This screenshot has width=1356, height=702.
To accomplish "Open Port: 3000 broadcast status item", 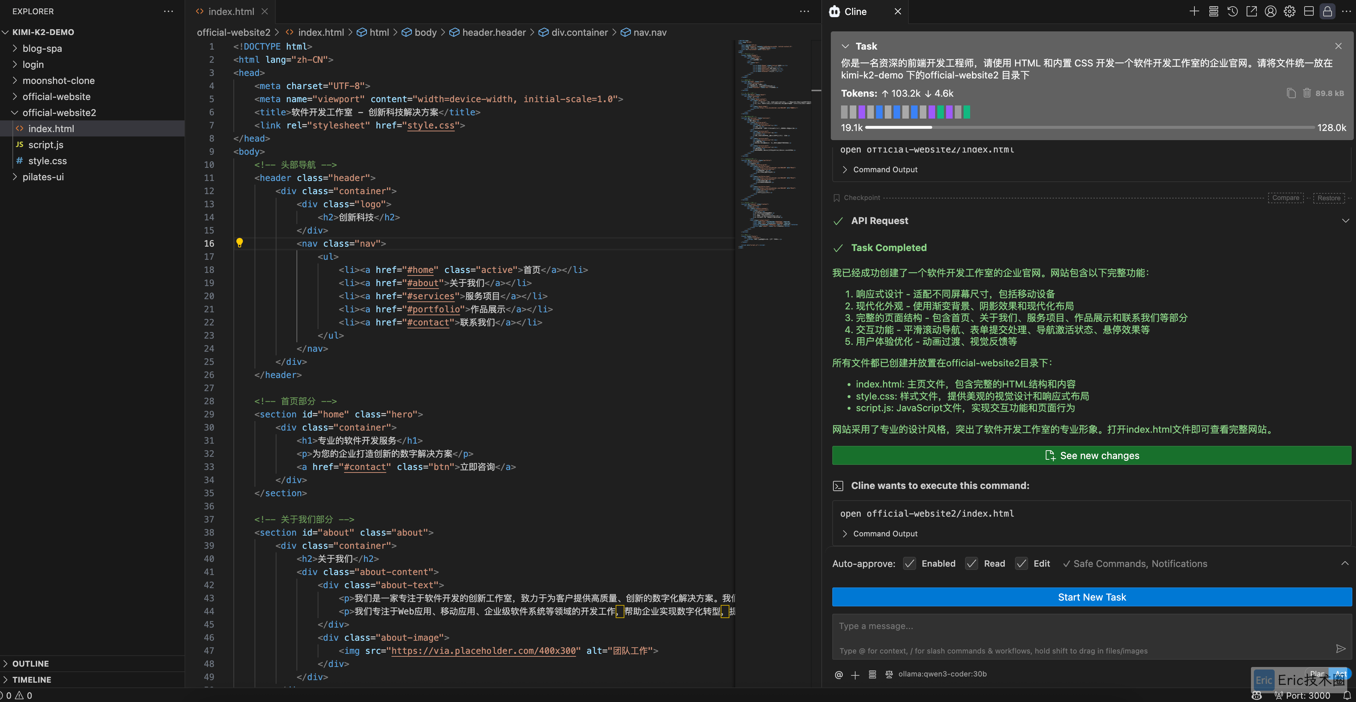I will (x=1302, y=695).
